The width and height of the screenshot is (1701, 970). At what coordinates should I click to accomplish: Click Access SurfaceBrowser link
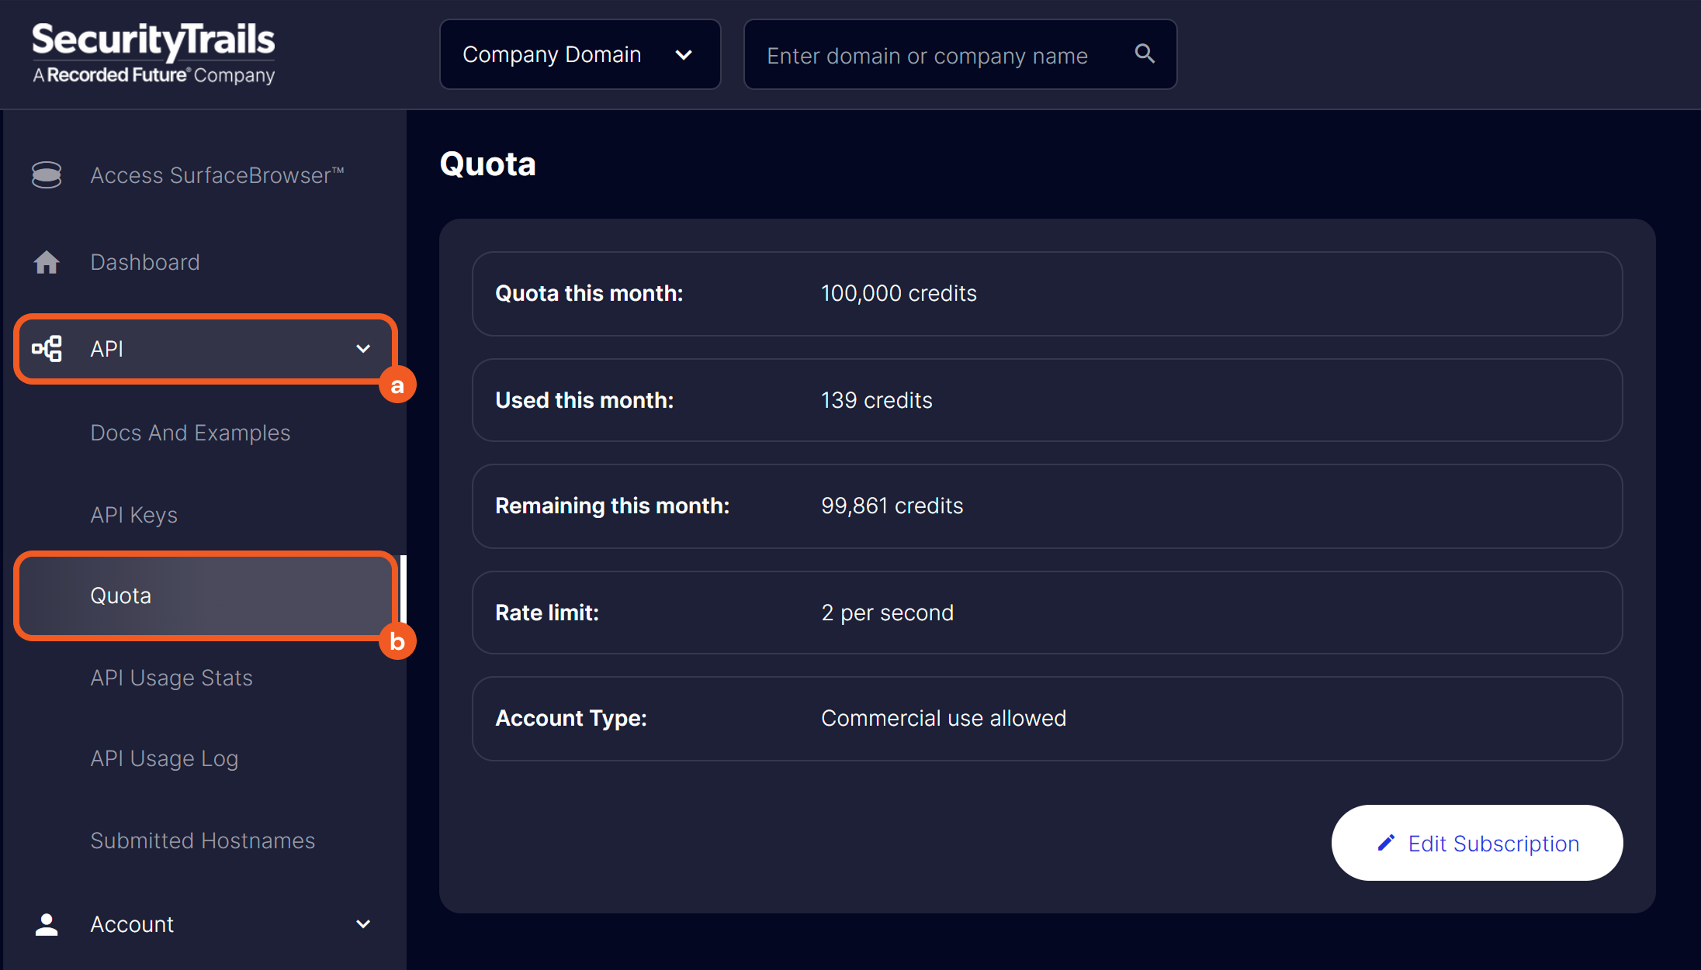217,175
